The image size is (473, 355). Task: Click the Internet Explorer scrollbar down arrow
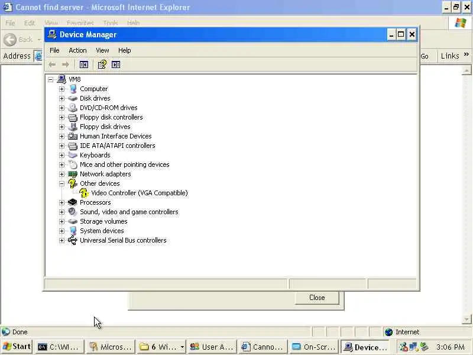(466, 319)
